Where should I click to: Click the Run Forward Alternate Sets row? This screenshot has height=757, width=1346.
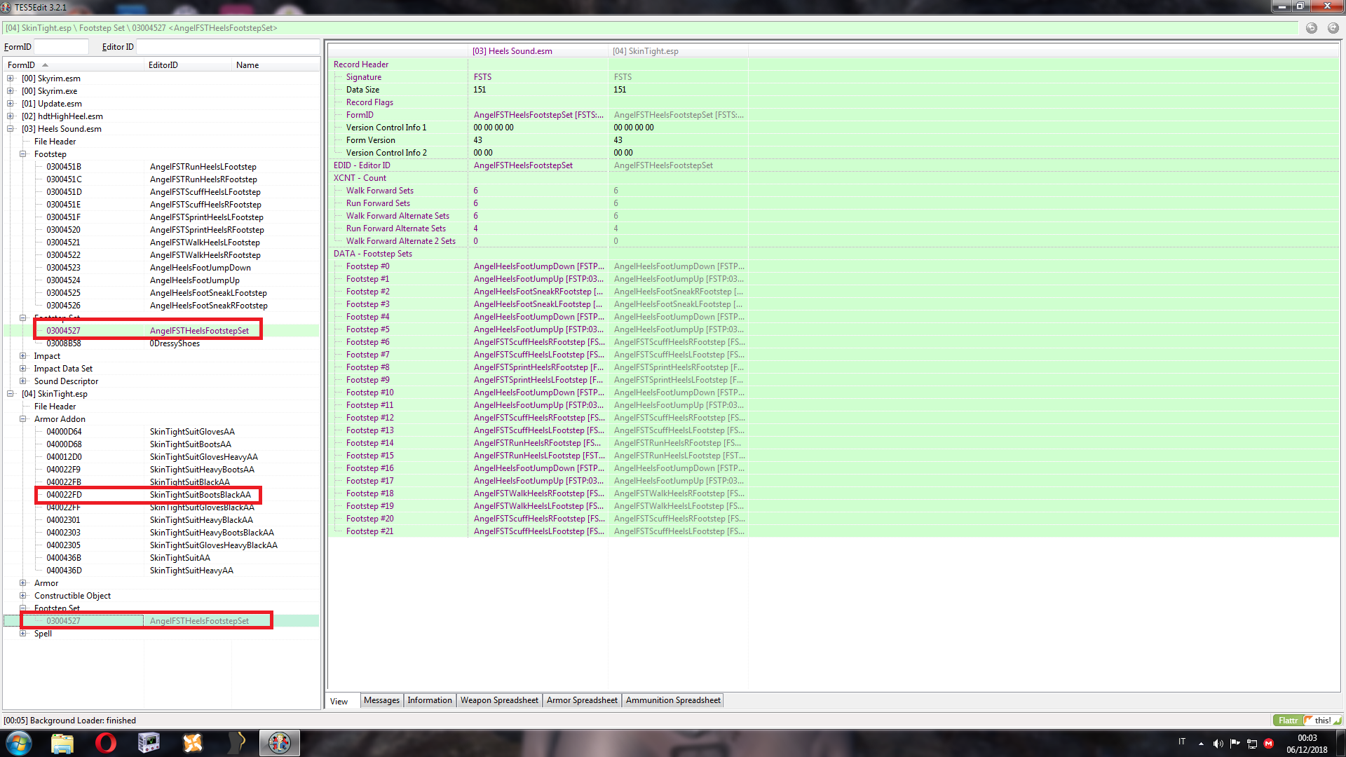click(x=833, y=229)
